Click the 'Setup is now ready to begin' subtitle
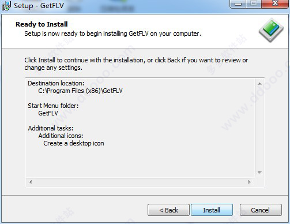The width and height of the screenshot is (290, 224). pyautogui.click(x=112, y=33)
